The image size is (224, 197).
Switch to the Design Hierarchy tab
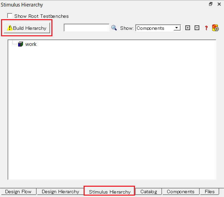[x=60, y=192]
